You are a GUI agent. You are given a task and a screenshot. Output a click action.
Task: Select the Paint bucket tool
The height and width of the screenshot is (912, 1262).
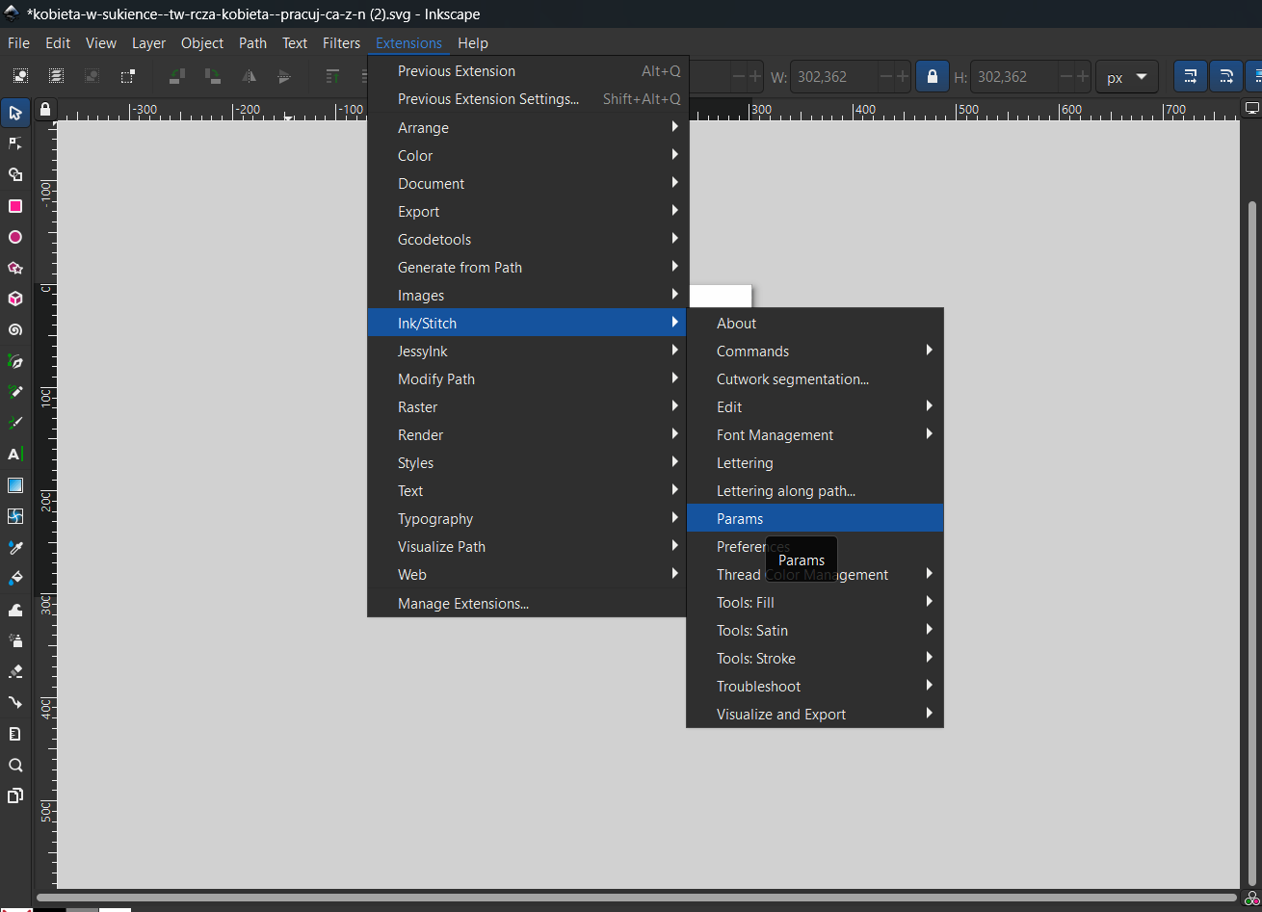[x=15, y=578]
